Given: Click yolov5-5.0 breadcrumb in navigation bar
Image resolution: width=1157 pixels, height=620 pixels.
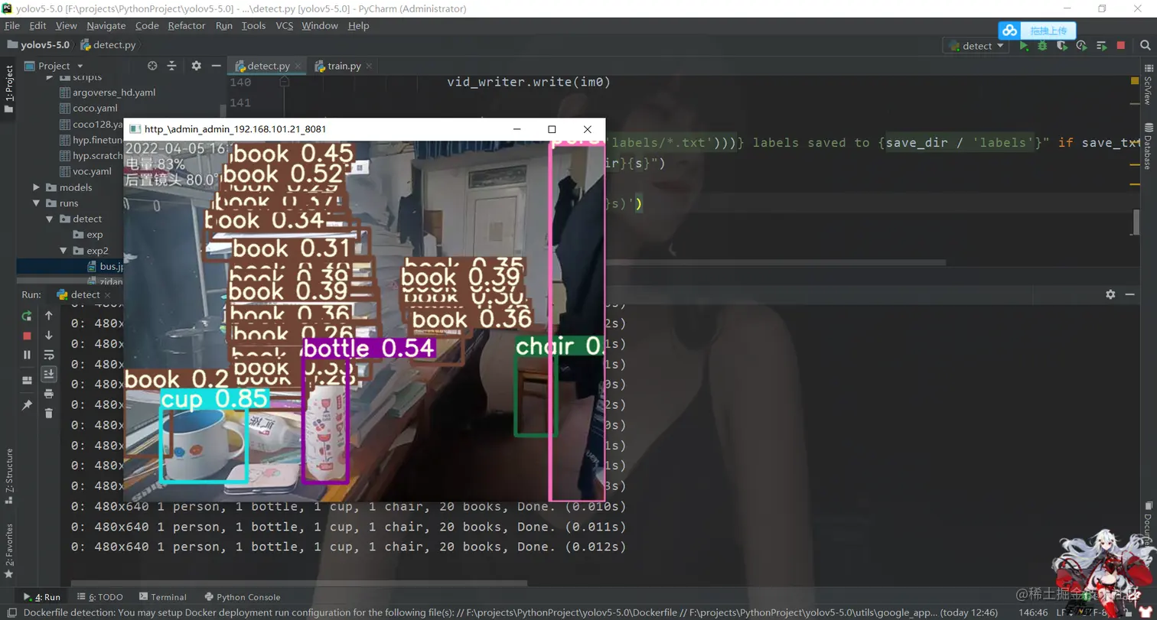Looking at the screenshot, I should [x=38, y=45].
